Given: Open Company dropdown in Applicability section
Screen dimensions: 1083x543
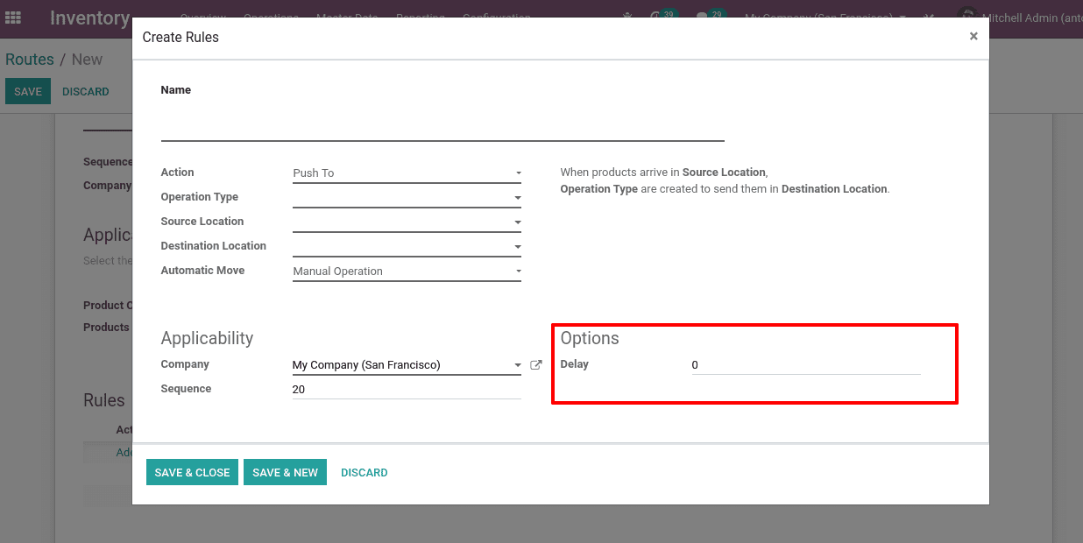Looking at the screenshot, I should (x=407, y=365).
